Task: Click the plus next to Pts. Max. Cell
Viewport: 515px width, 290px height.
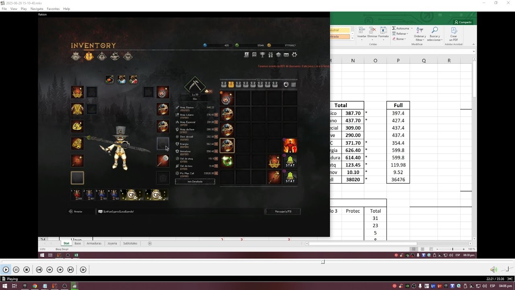Action: click(x=216, y=173)
